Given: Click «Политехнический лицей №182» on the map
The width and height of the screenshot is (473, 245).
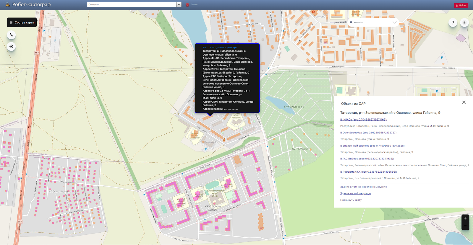Looking at the screenshot, I should [215, 193].
